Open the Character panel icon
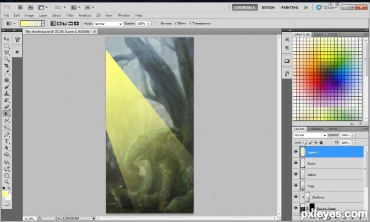 [287, 39]
